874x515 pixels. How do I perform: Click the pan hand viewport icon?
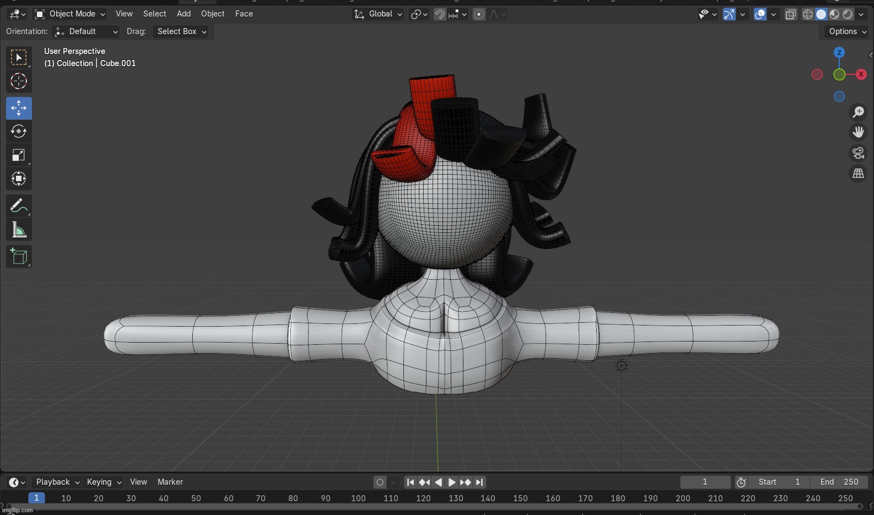(x=858, y=132)
